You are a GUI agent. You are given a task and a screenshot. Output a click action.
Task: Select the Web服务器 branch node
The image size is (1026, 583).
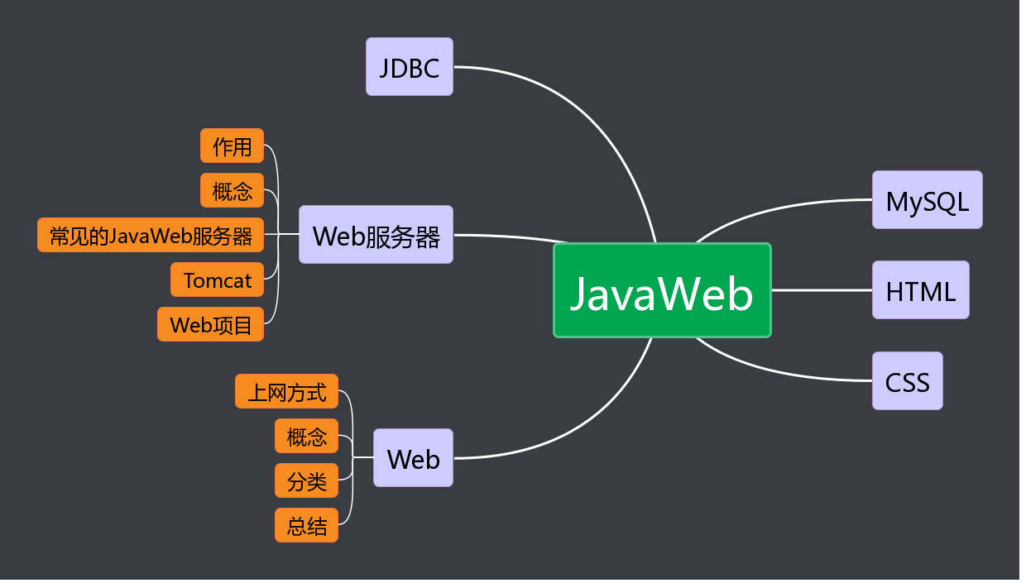(x=376, y=235)
